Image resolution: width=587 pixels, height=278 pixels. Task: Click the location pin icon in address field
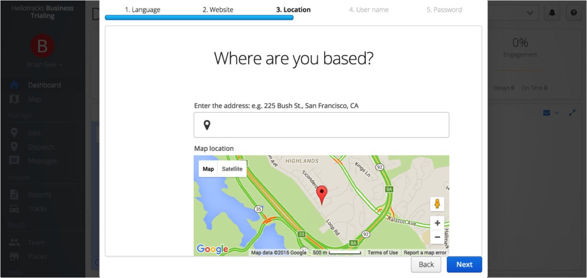pos(207,125)
